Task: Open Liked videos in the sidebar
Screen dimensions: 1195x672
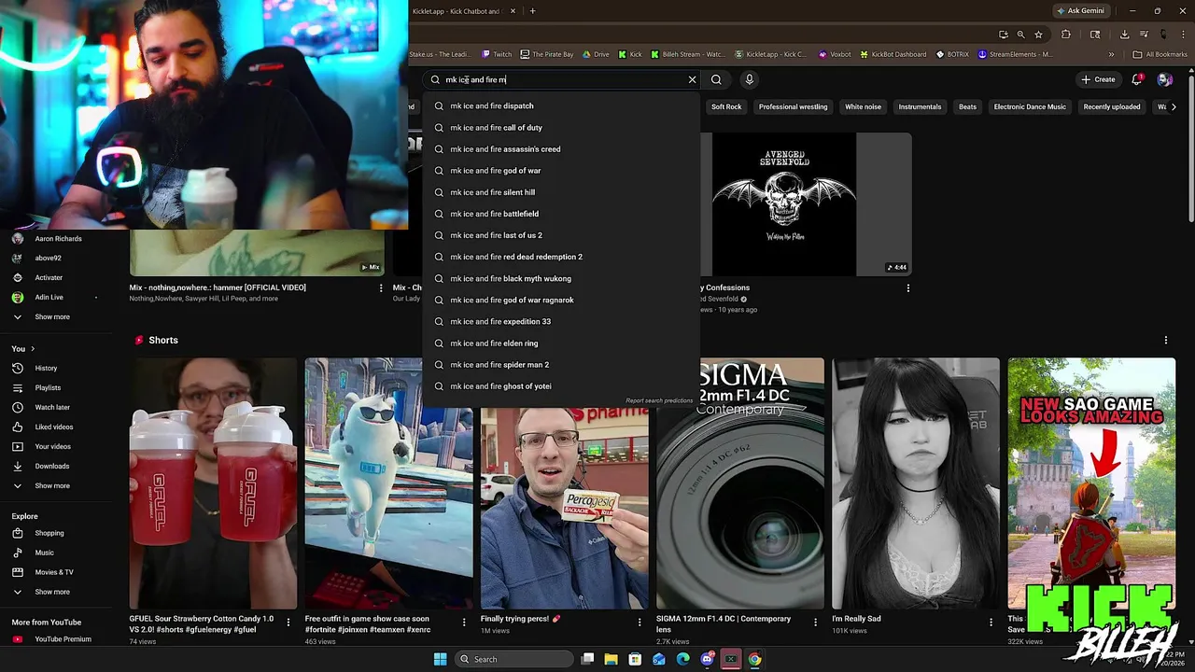Action: pyautogui.click(x=54, y=427)
